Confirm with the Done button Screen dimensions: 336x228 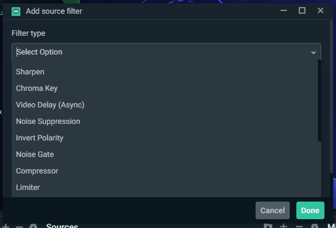tap(310, 210)
